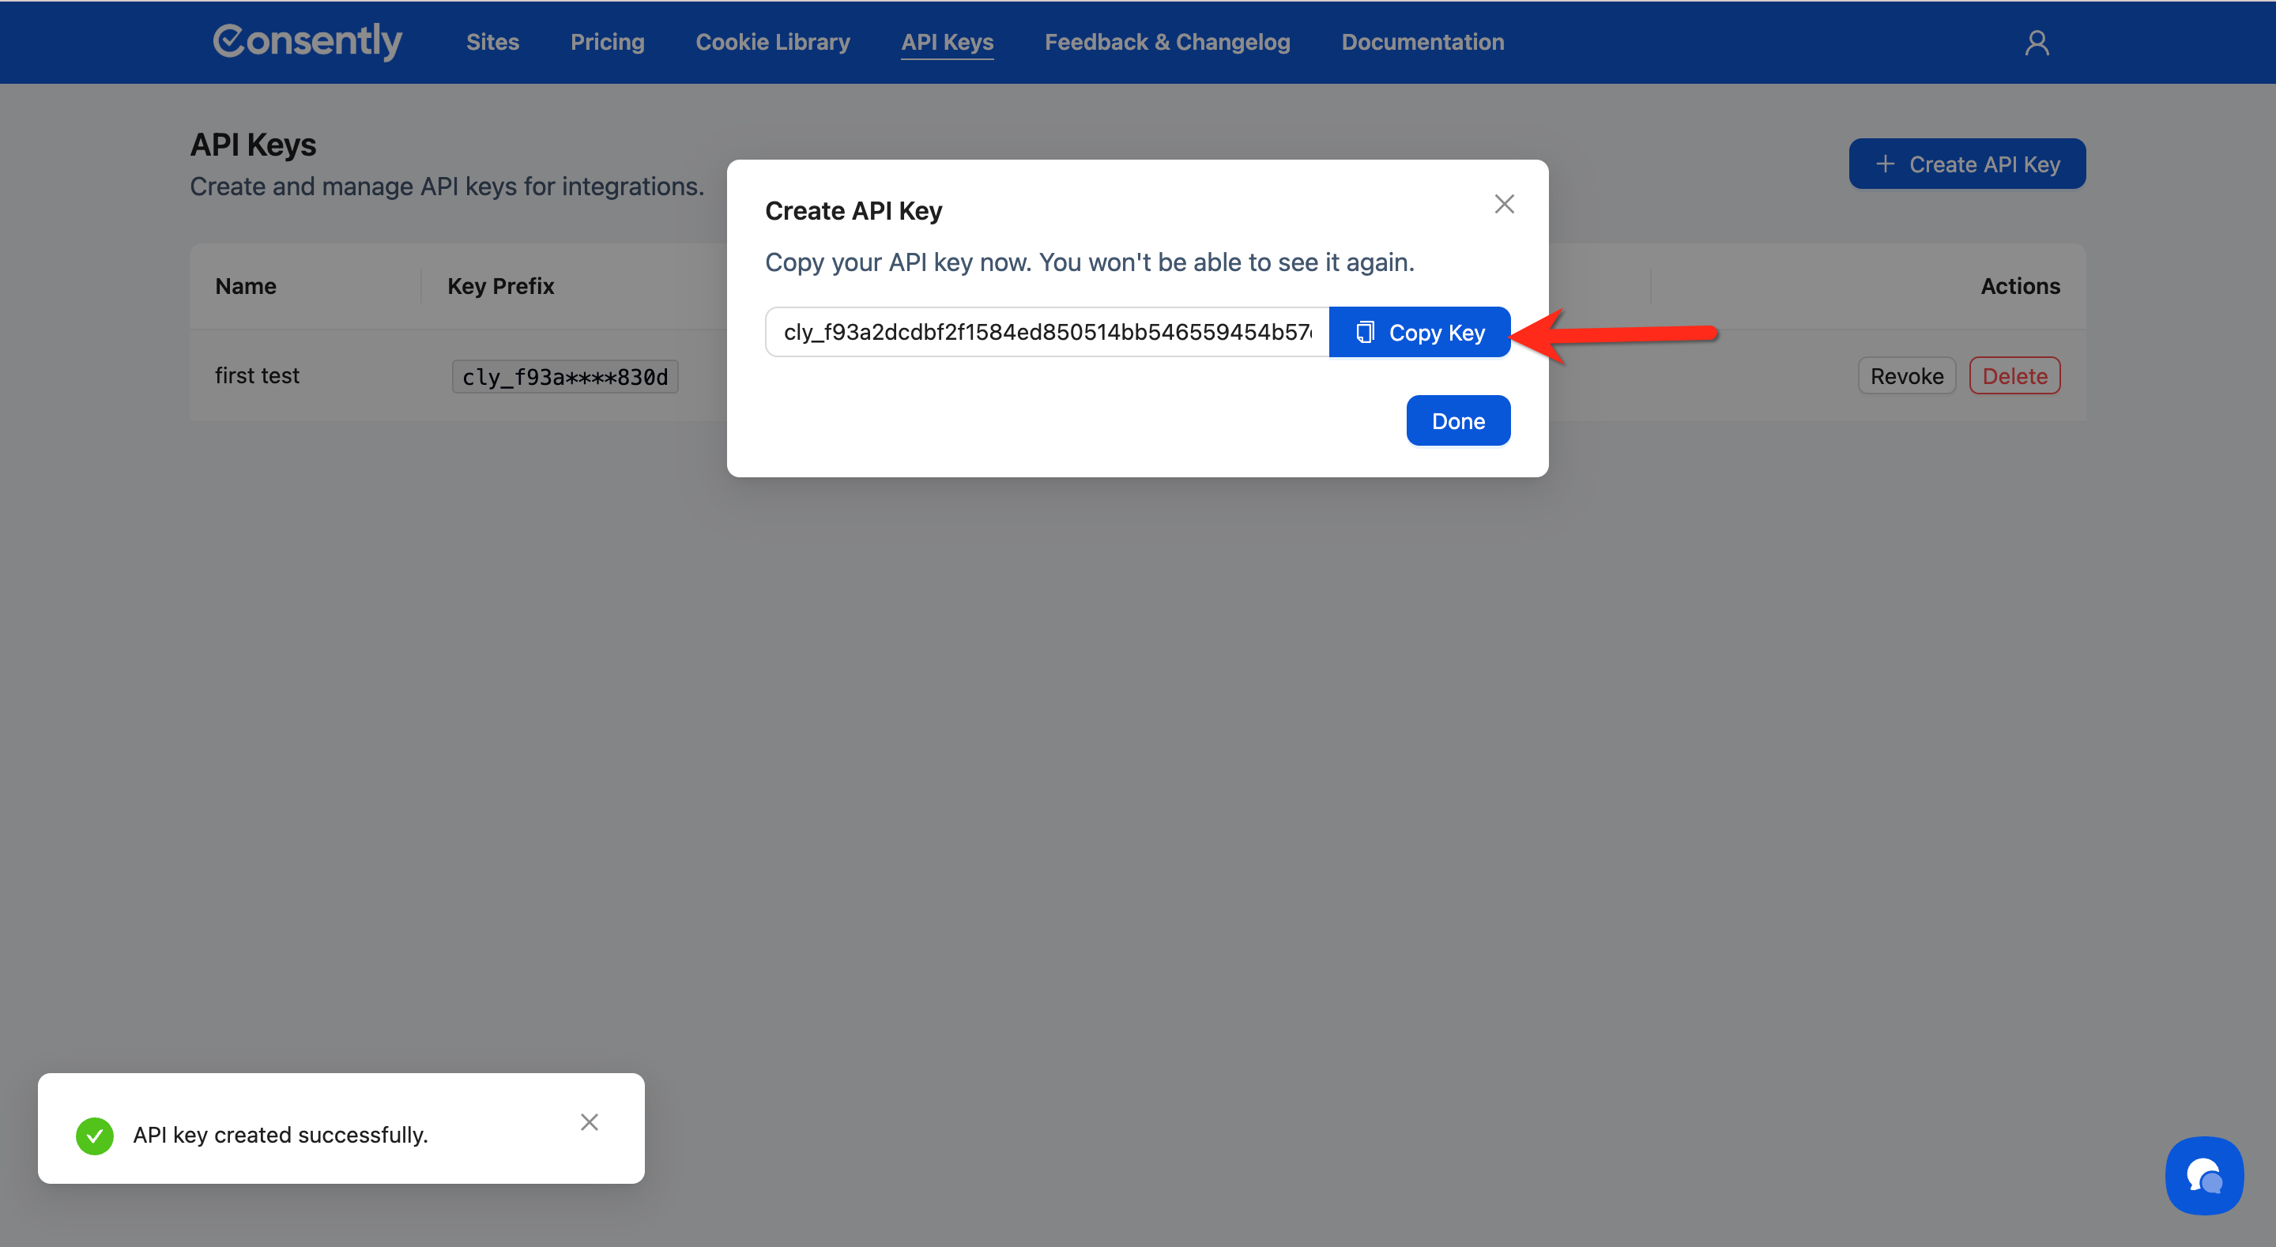Click the first test row name
The image size is (2276, 1247).
tap(257, 375)
